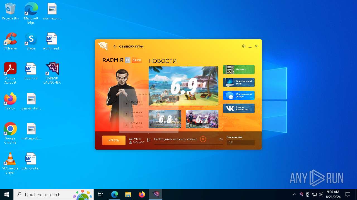Click the server list sliders icon
The width and height of the screenshot is (357, 200).
149,140
